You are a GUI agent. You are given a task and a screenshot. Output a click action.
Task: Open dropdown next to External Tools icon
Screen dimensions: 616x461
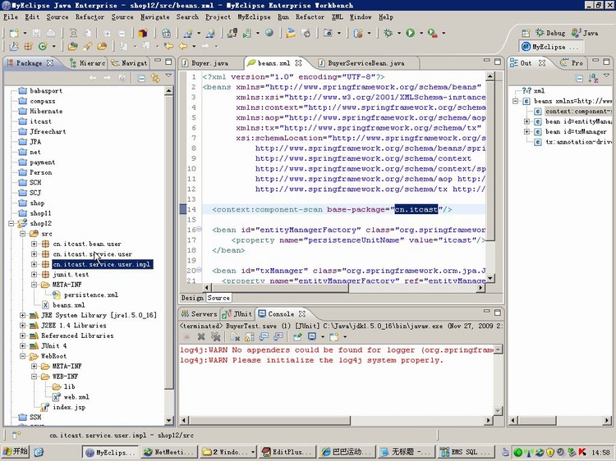coord(444,34)
